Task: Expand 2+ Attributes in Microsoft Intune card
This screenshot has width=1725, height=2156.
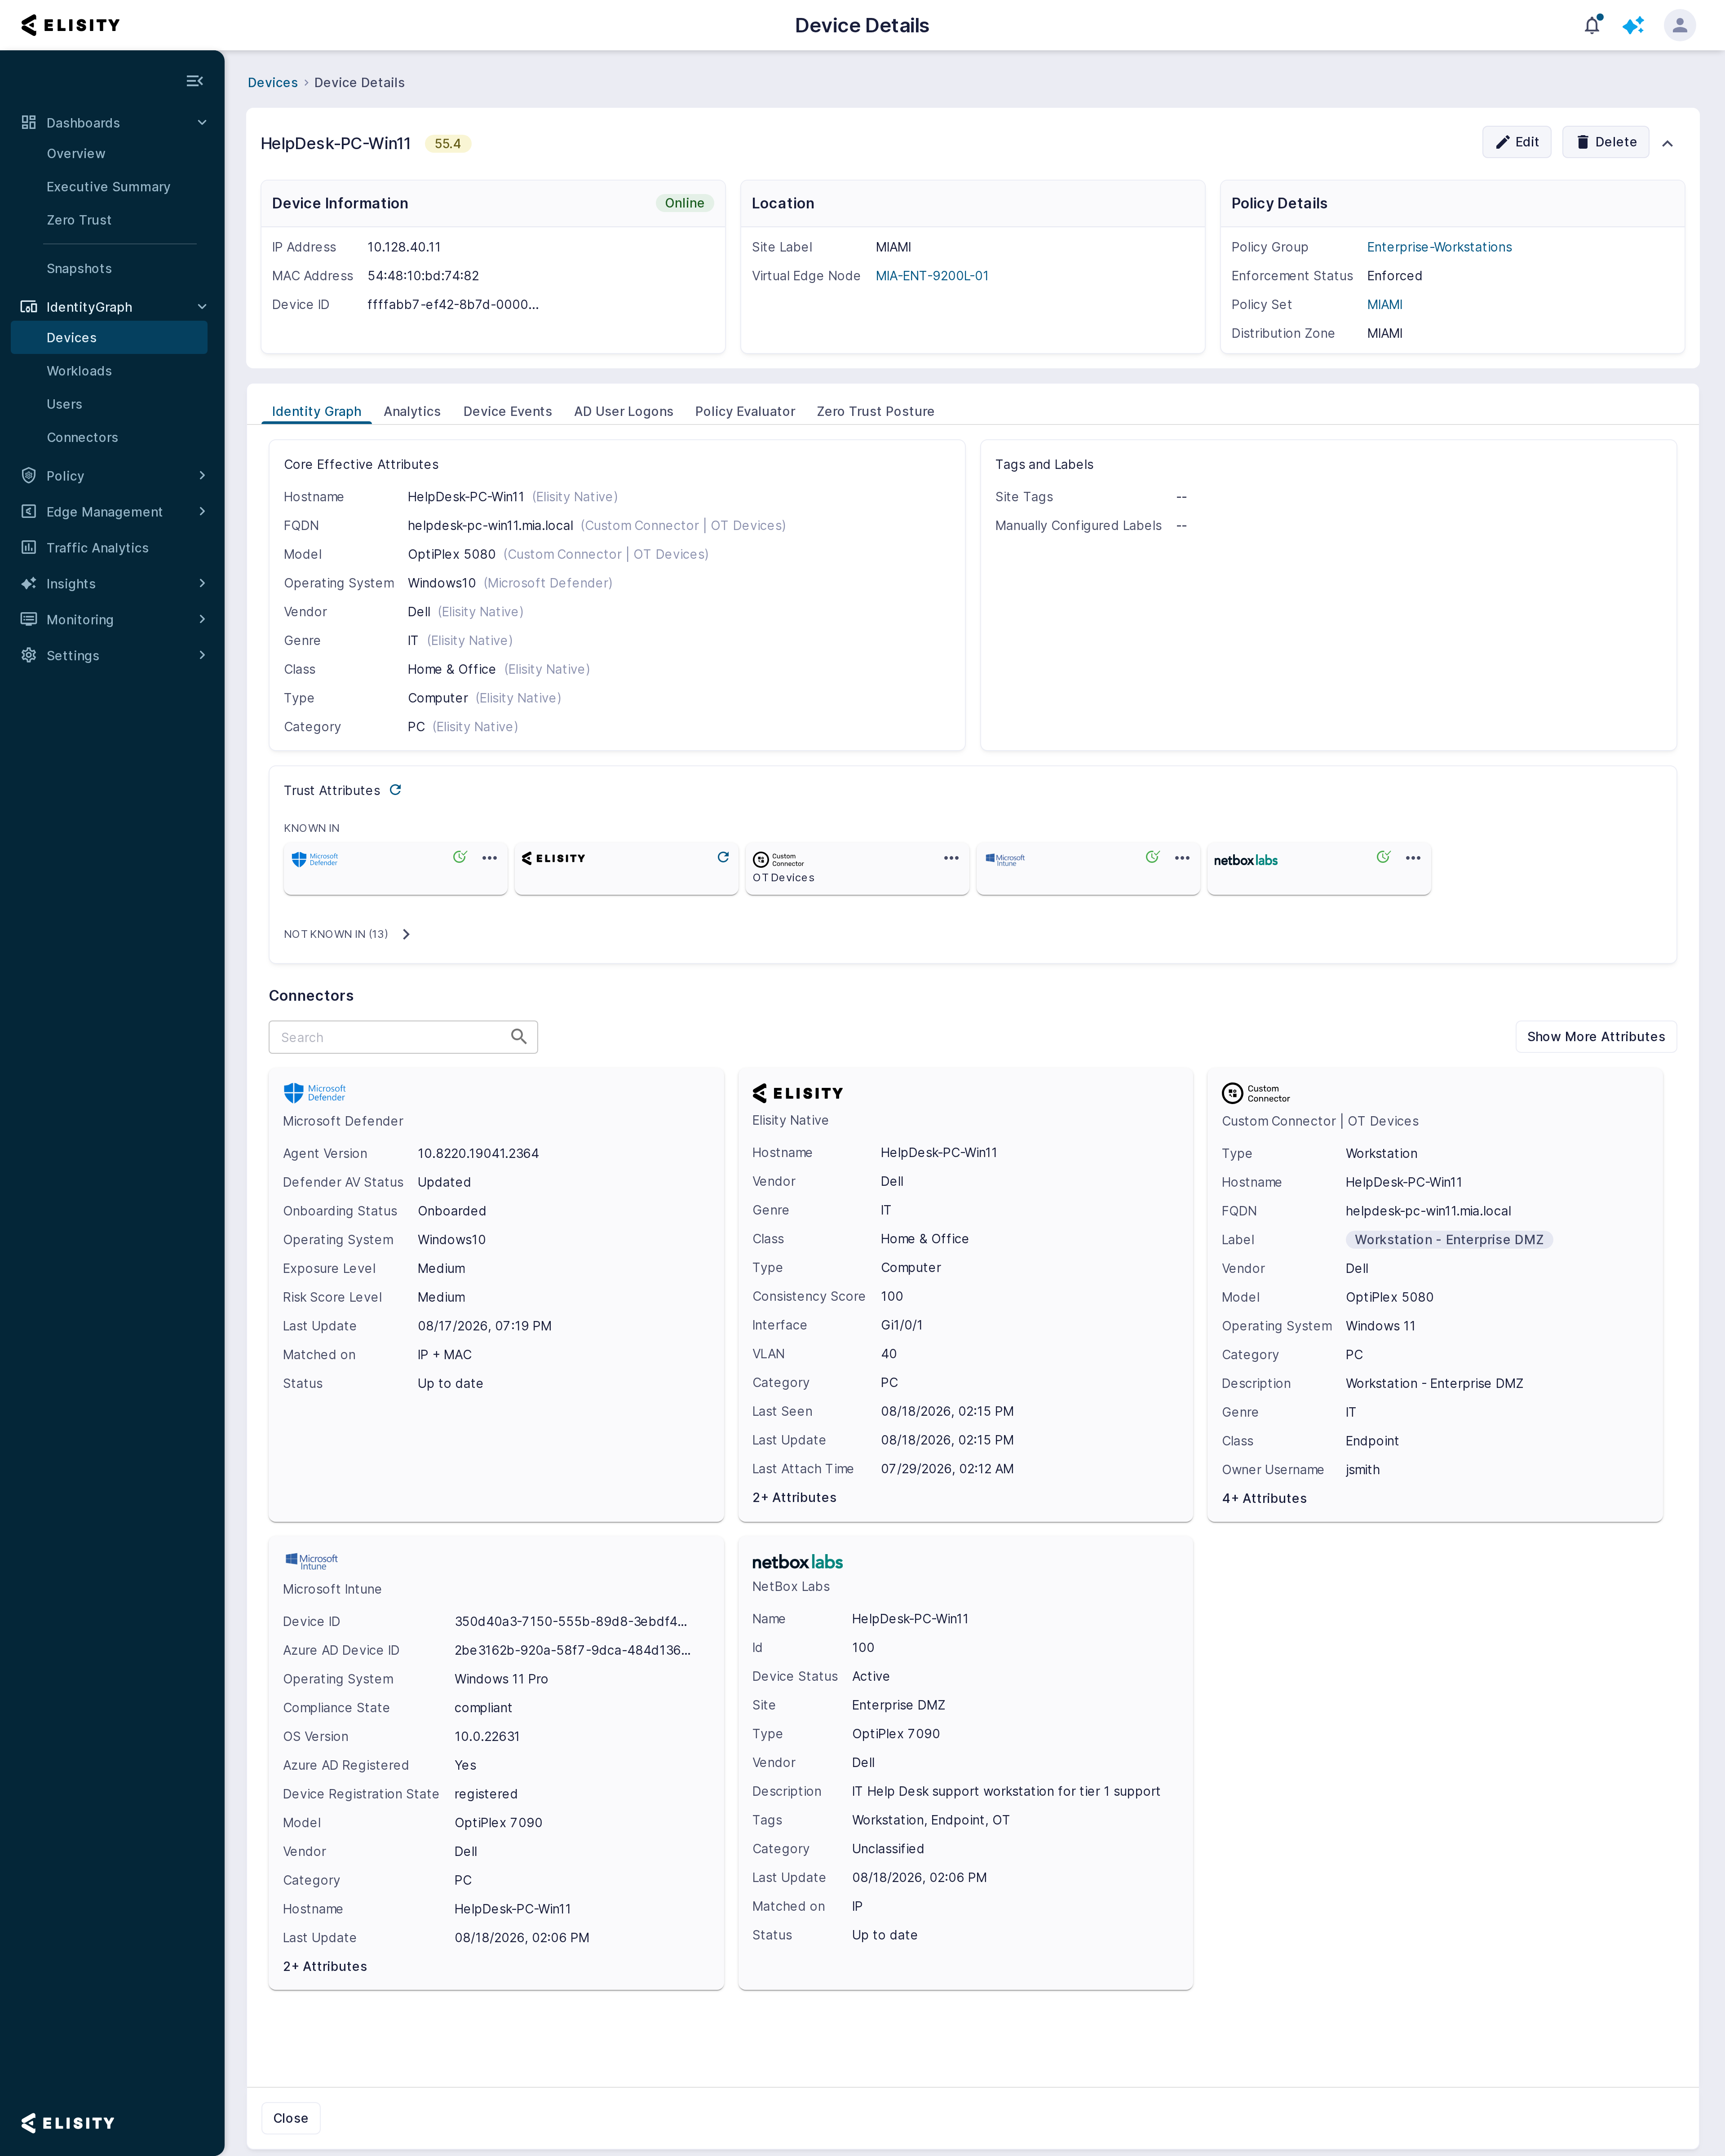Action: (x=325, y=1966)
